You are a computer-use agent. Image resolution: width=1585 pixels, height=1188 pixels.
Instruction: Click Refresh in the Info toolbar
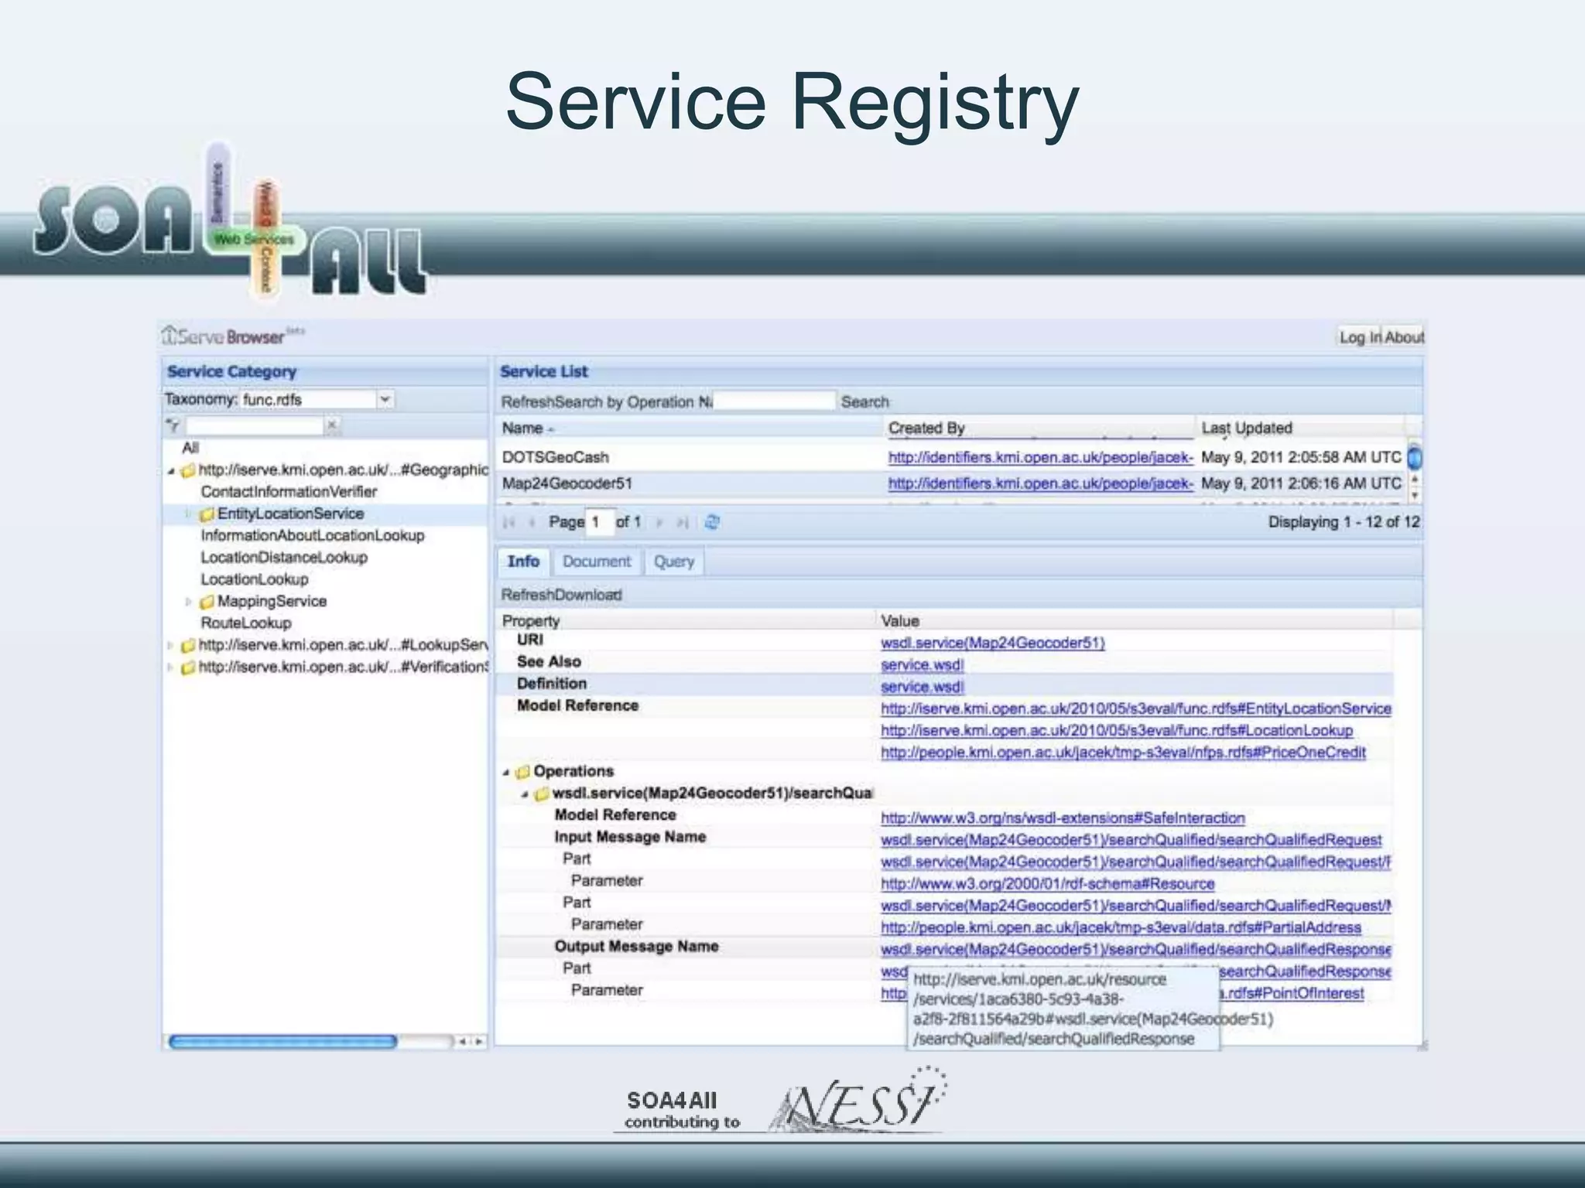(526, 595)
